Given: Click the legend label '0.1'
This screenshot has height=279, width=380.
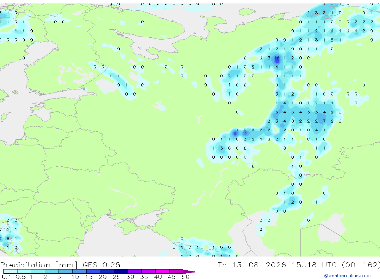Looking at the screenshot, I should coord(6,277).
